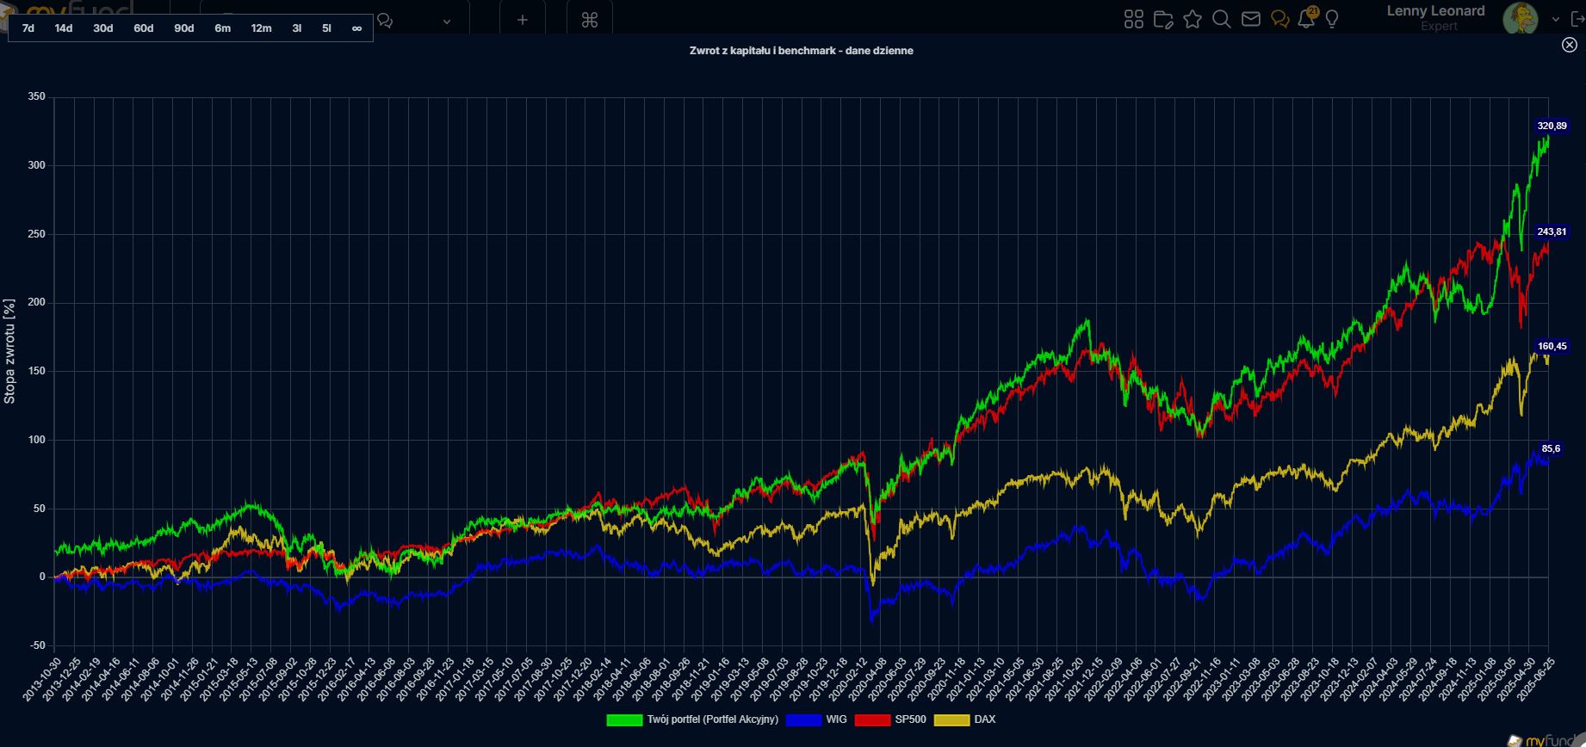Click the green Twój portfel legend swatch
The image size is (1586, 747).
click(624, 719)
